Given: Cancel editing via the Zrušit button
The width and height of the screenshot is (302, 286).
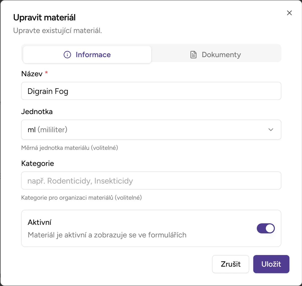Looking at the screenshot, I should click(x=230, y=264).
